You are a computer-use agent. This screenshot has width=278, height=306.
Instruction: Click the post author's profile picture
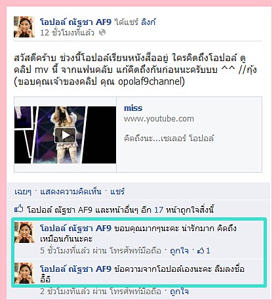[24, 27]
